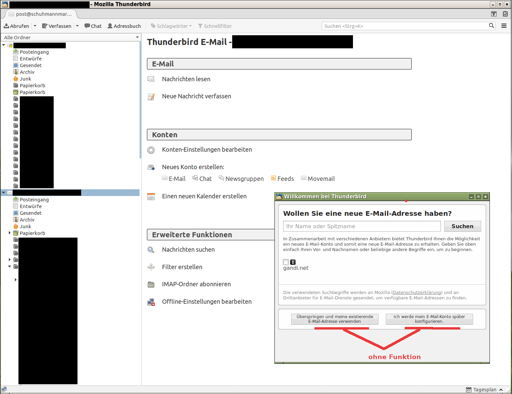Open the calendar tab icon in the tab bar
Image resolution: width=512 pixels, height=394 pixels.
tap(494, 14)
